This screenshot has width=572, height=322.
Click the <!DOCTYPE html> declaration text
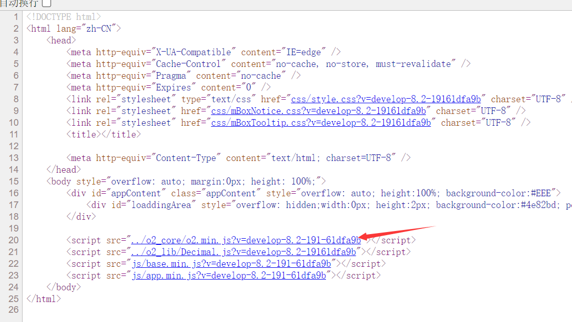(64, 17)
